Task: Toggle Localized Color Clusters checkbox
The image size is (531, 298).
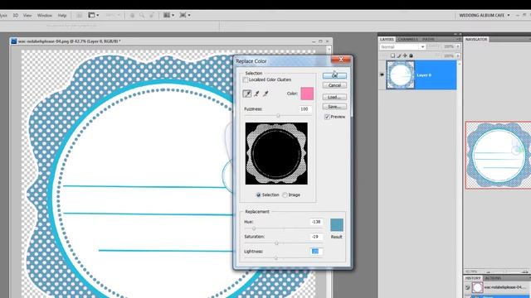Action: [246, 79]
